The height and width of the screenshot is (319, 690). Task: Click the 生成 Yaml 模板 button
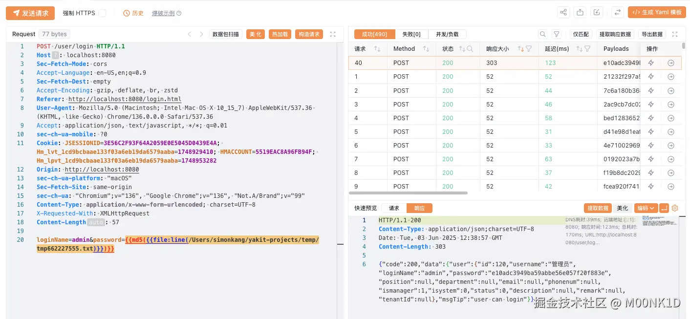[657, 13]
